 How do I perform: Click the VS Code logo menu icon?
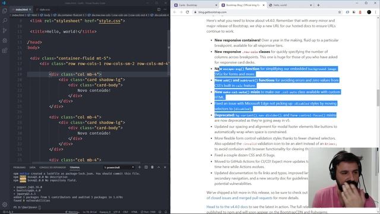tap(4, 3)
